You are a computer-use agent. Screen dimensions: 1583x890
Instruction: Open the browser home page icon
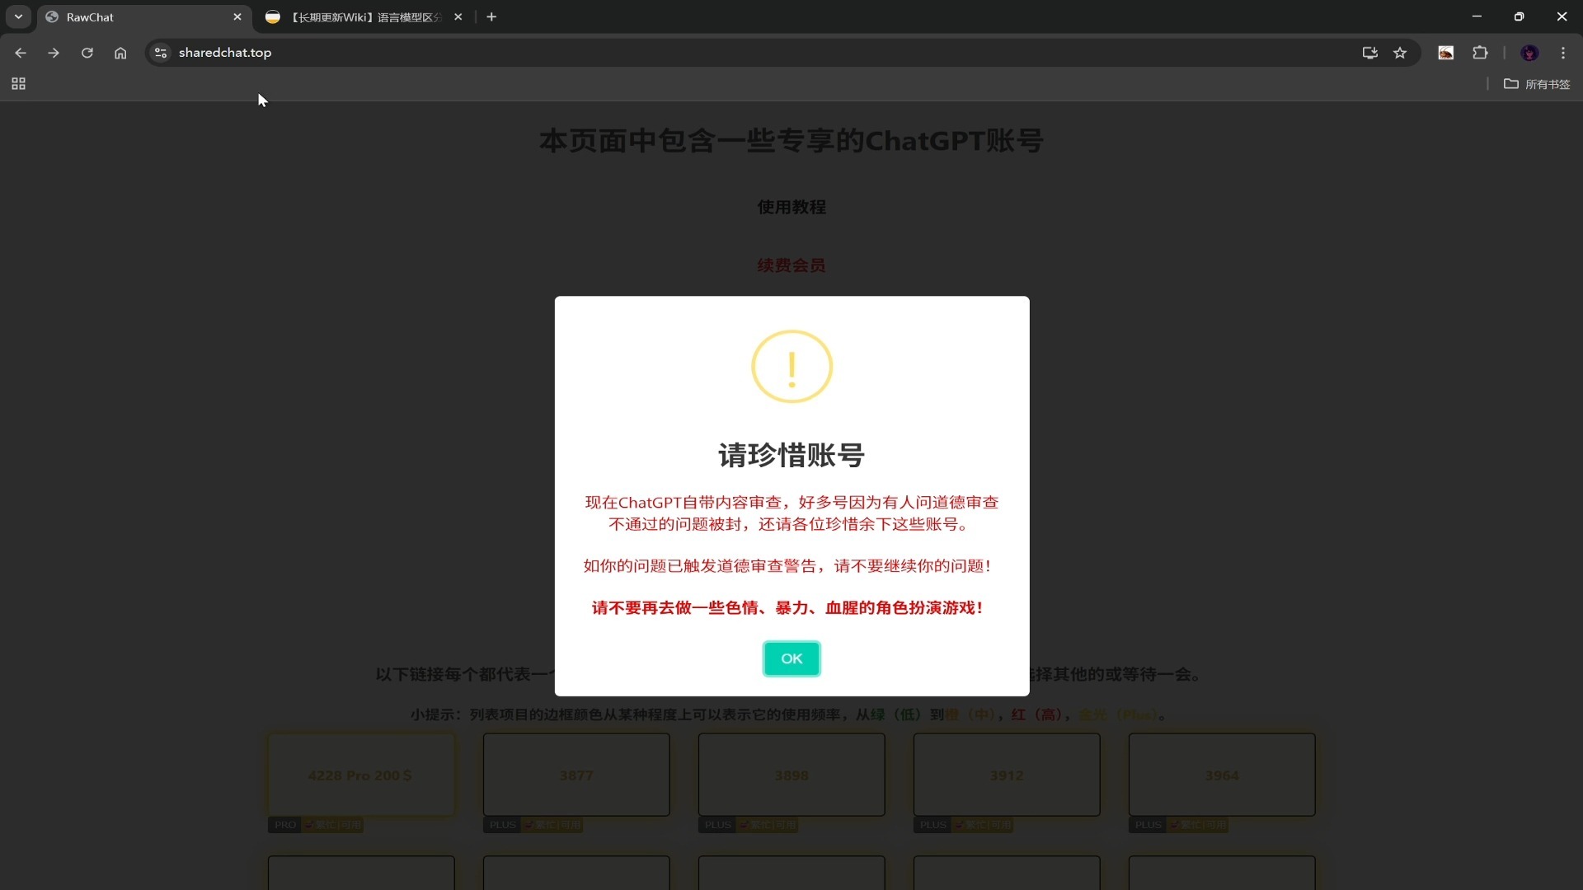click(120, 53)
